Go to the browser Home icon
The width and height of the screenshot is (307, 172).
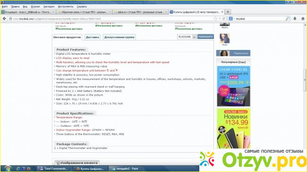point(303,18)
